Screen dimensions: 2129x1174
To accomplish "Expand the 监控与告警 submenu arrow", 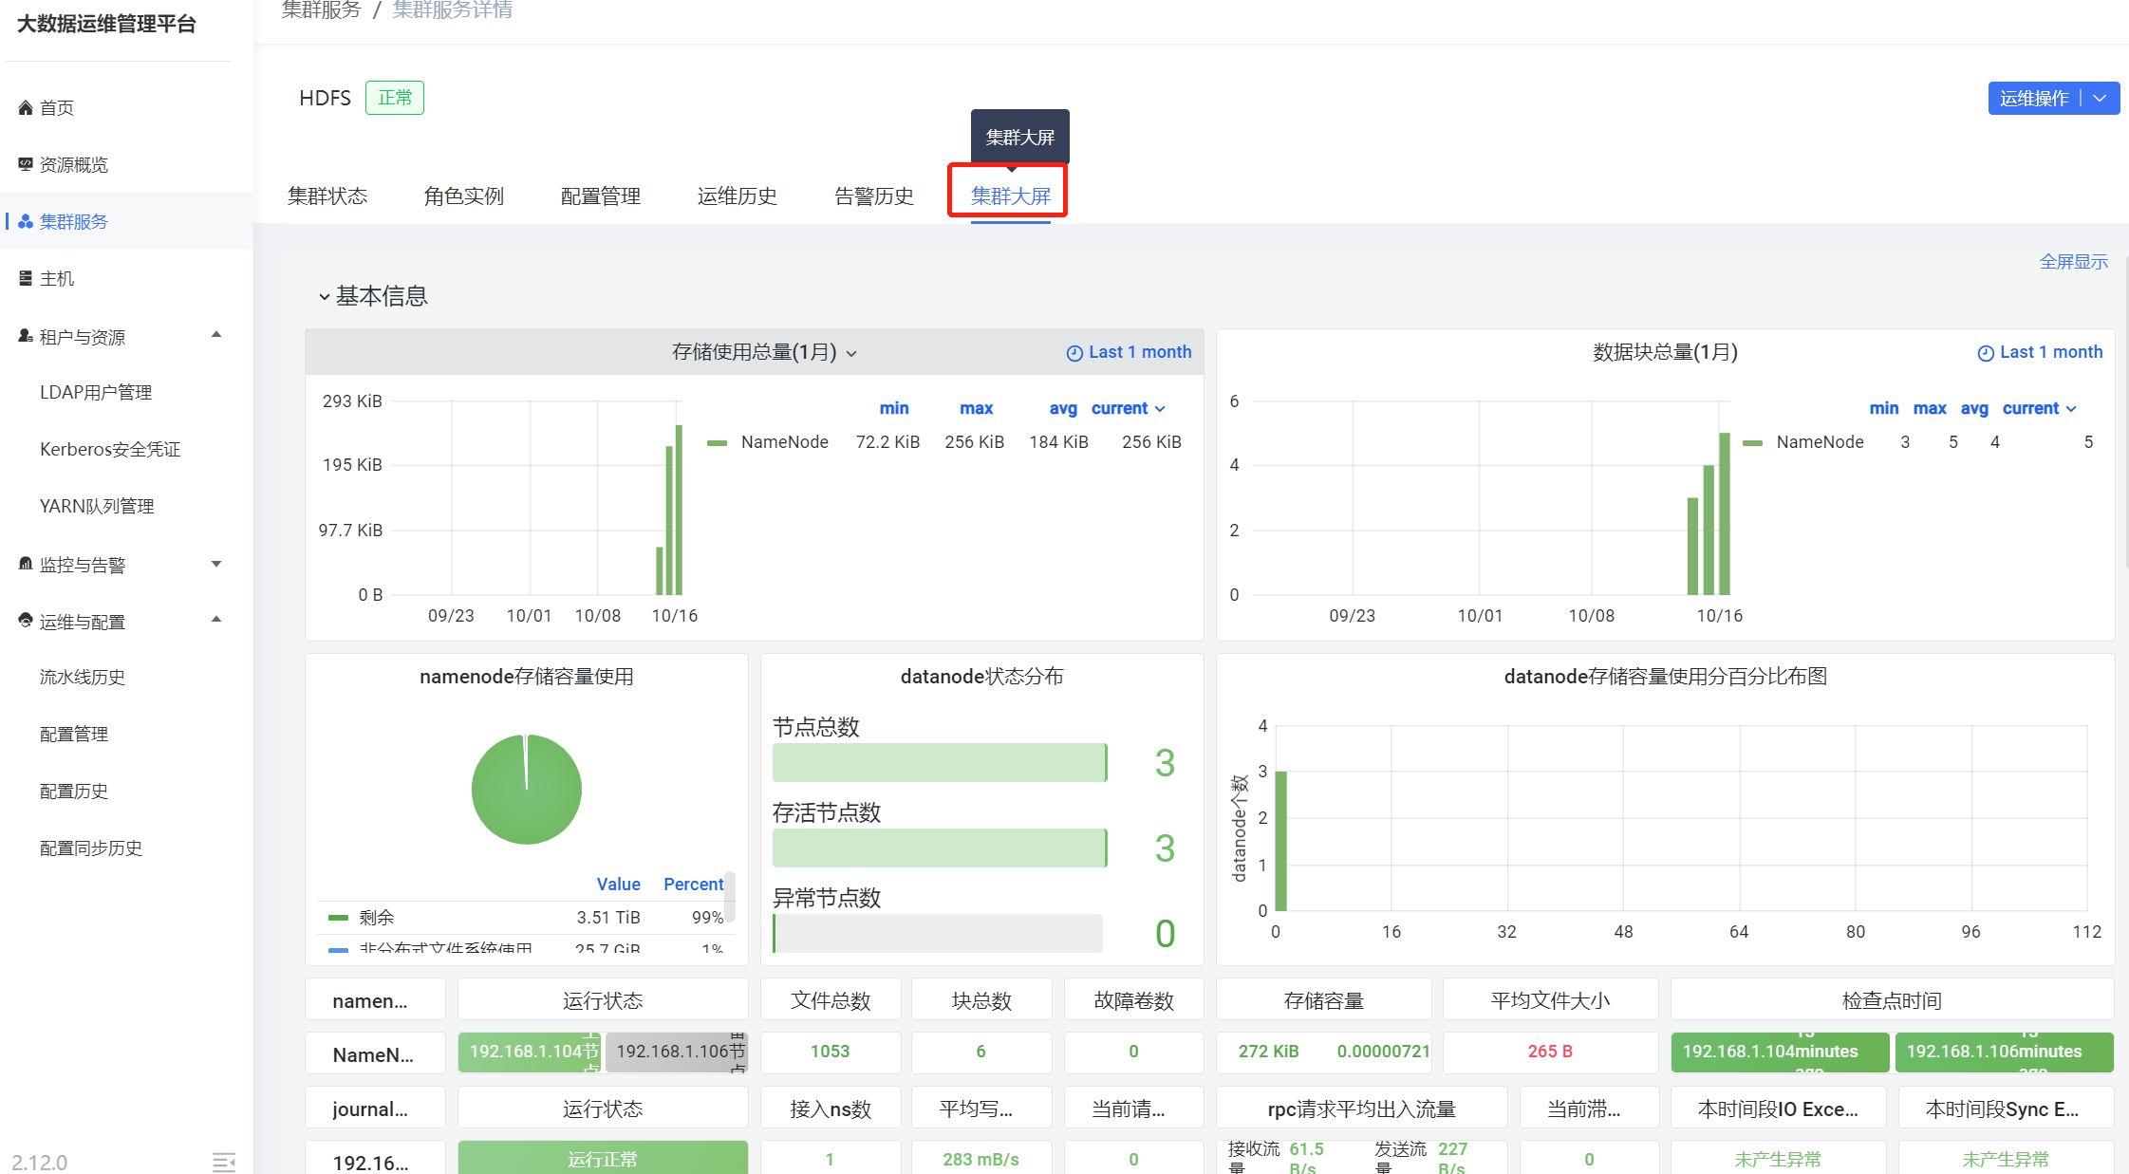I will coord(216,564).
